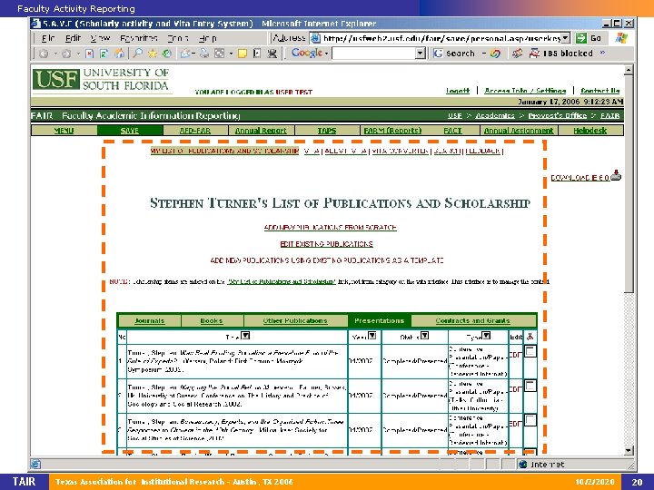Click the Edit link for presentation row 1

516,356
